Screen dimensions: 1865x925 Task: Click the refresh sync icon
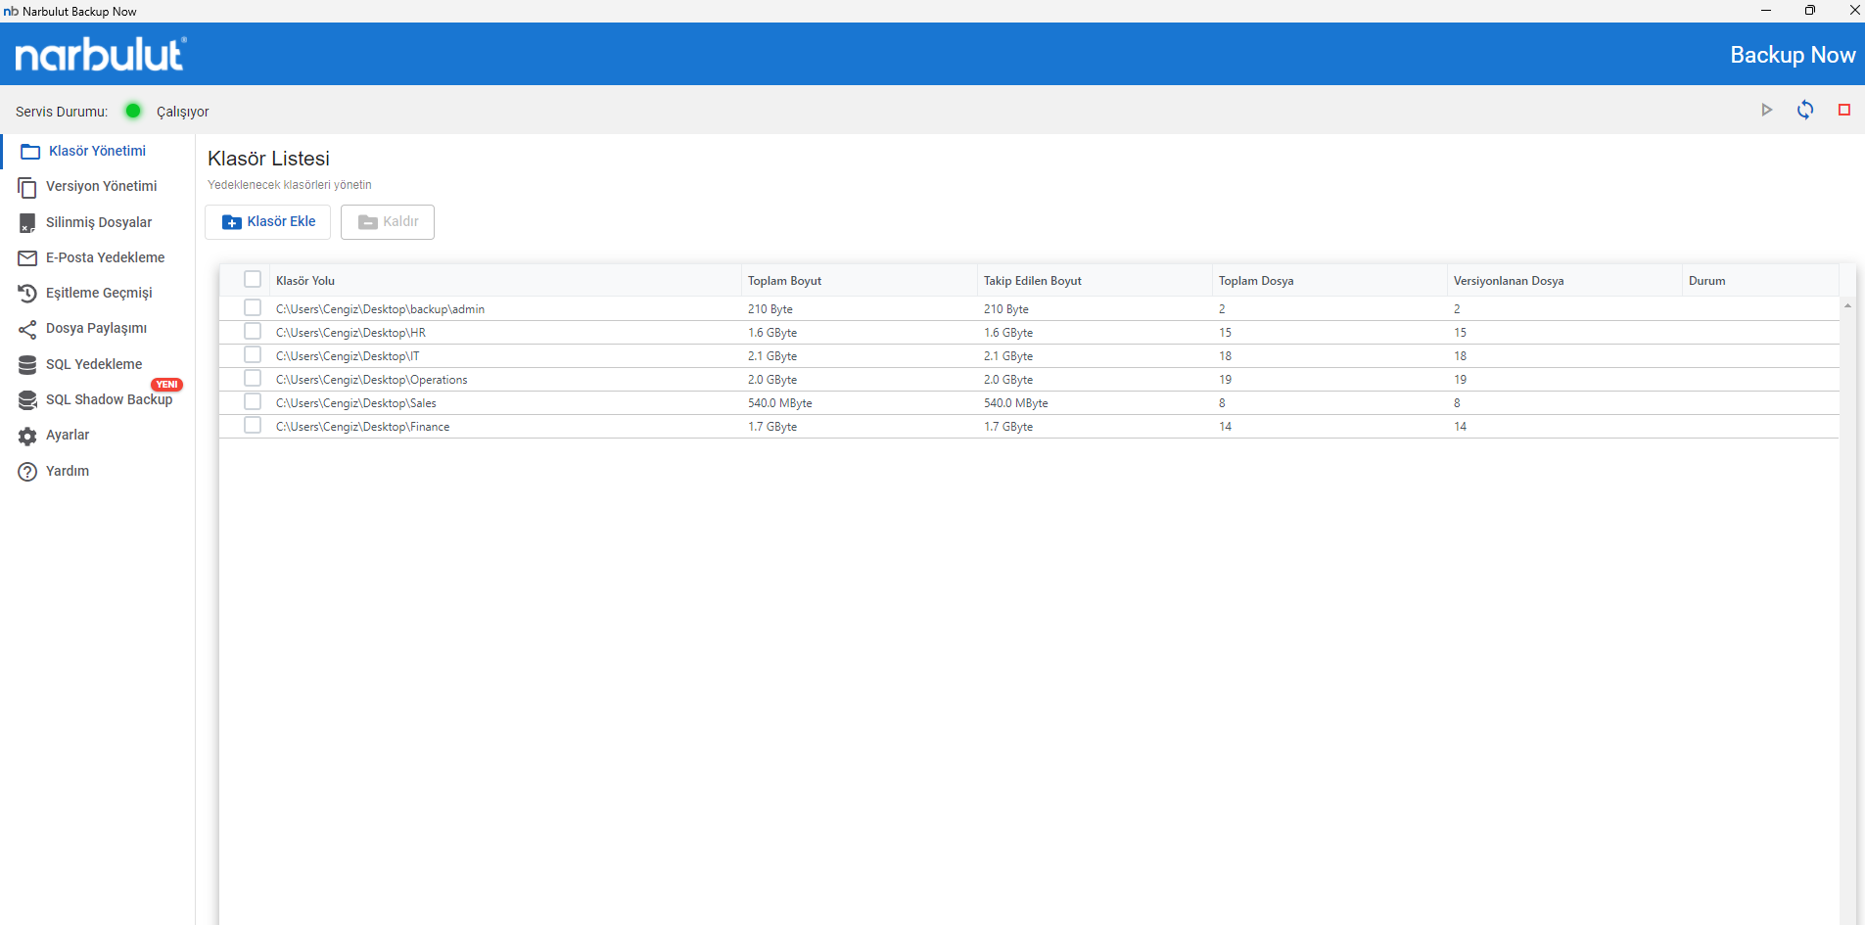[1804, 110]
